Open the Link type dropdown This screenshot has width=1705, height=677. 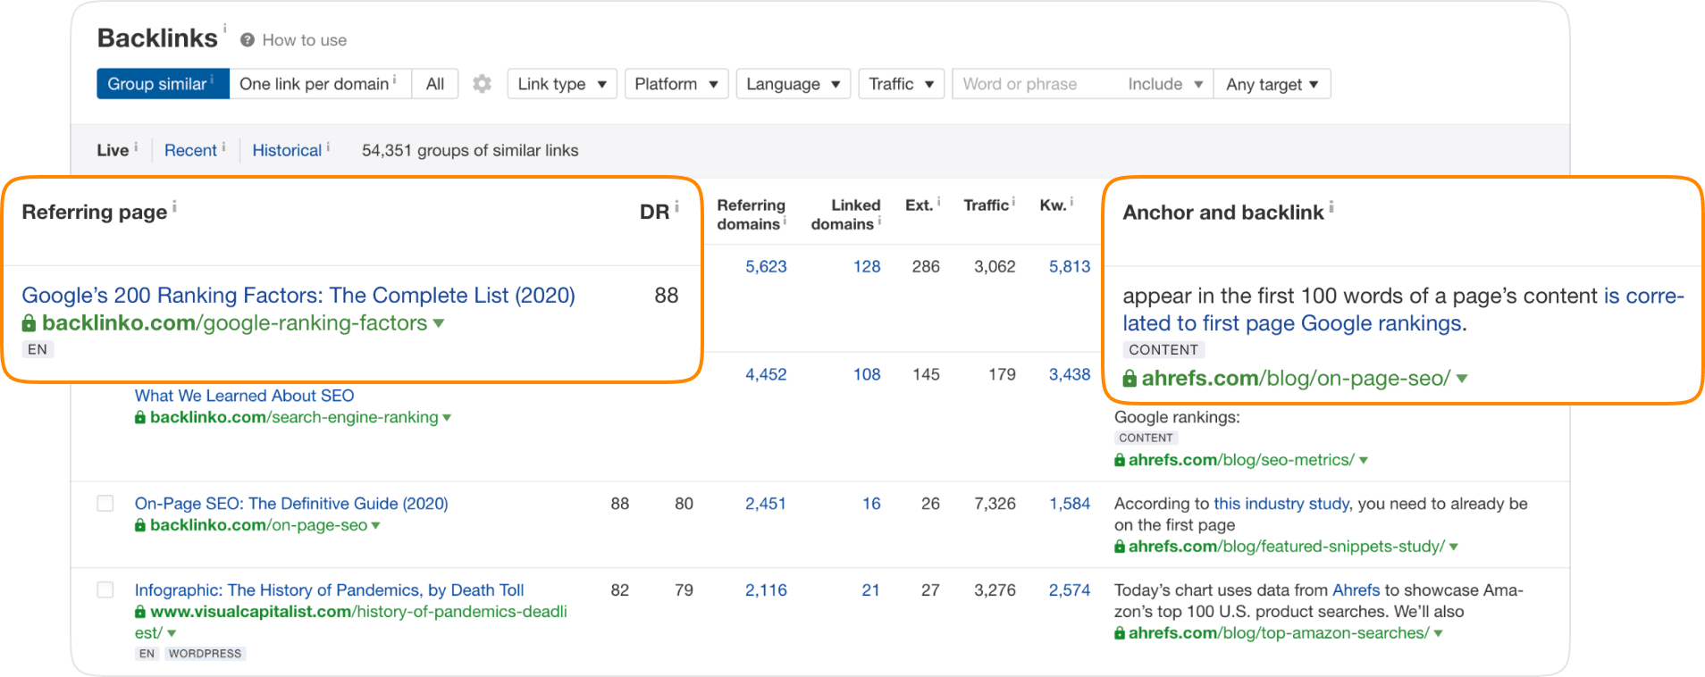(561, 84)
